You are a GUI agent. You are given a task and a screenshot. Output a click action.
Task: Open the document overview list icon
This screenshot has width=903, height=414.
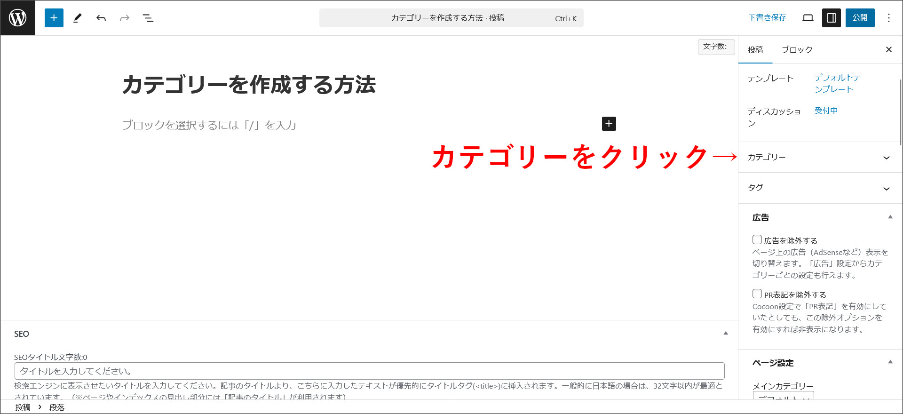[x=148, y=18]
